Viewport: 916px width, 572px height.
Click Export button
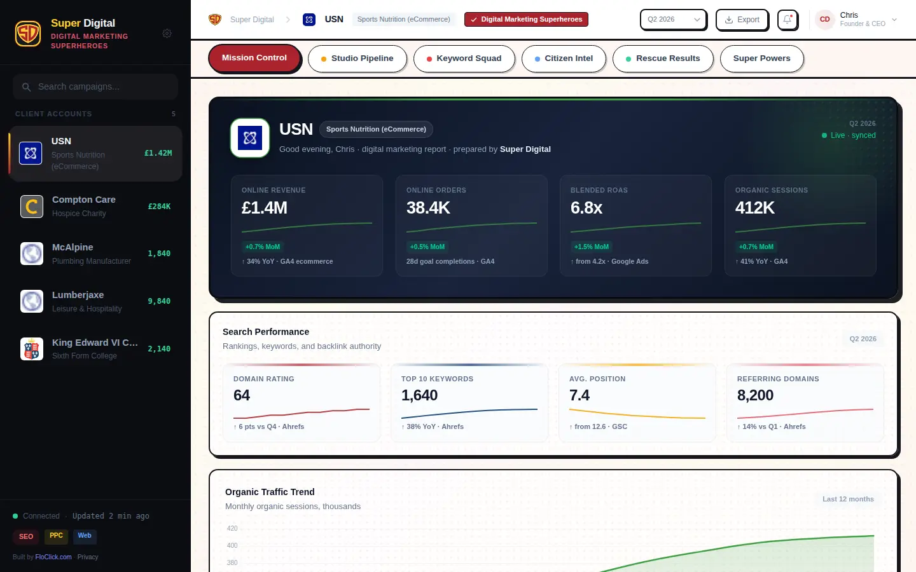click(x=742, y=20)
